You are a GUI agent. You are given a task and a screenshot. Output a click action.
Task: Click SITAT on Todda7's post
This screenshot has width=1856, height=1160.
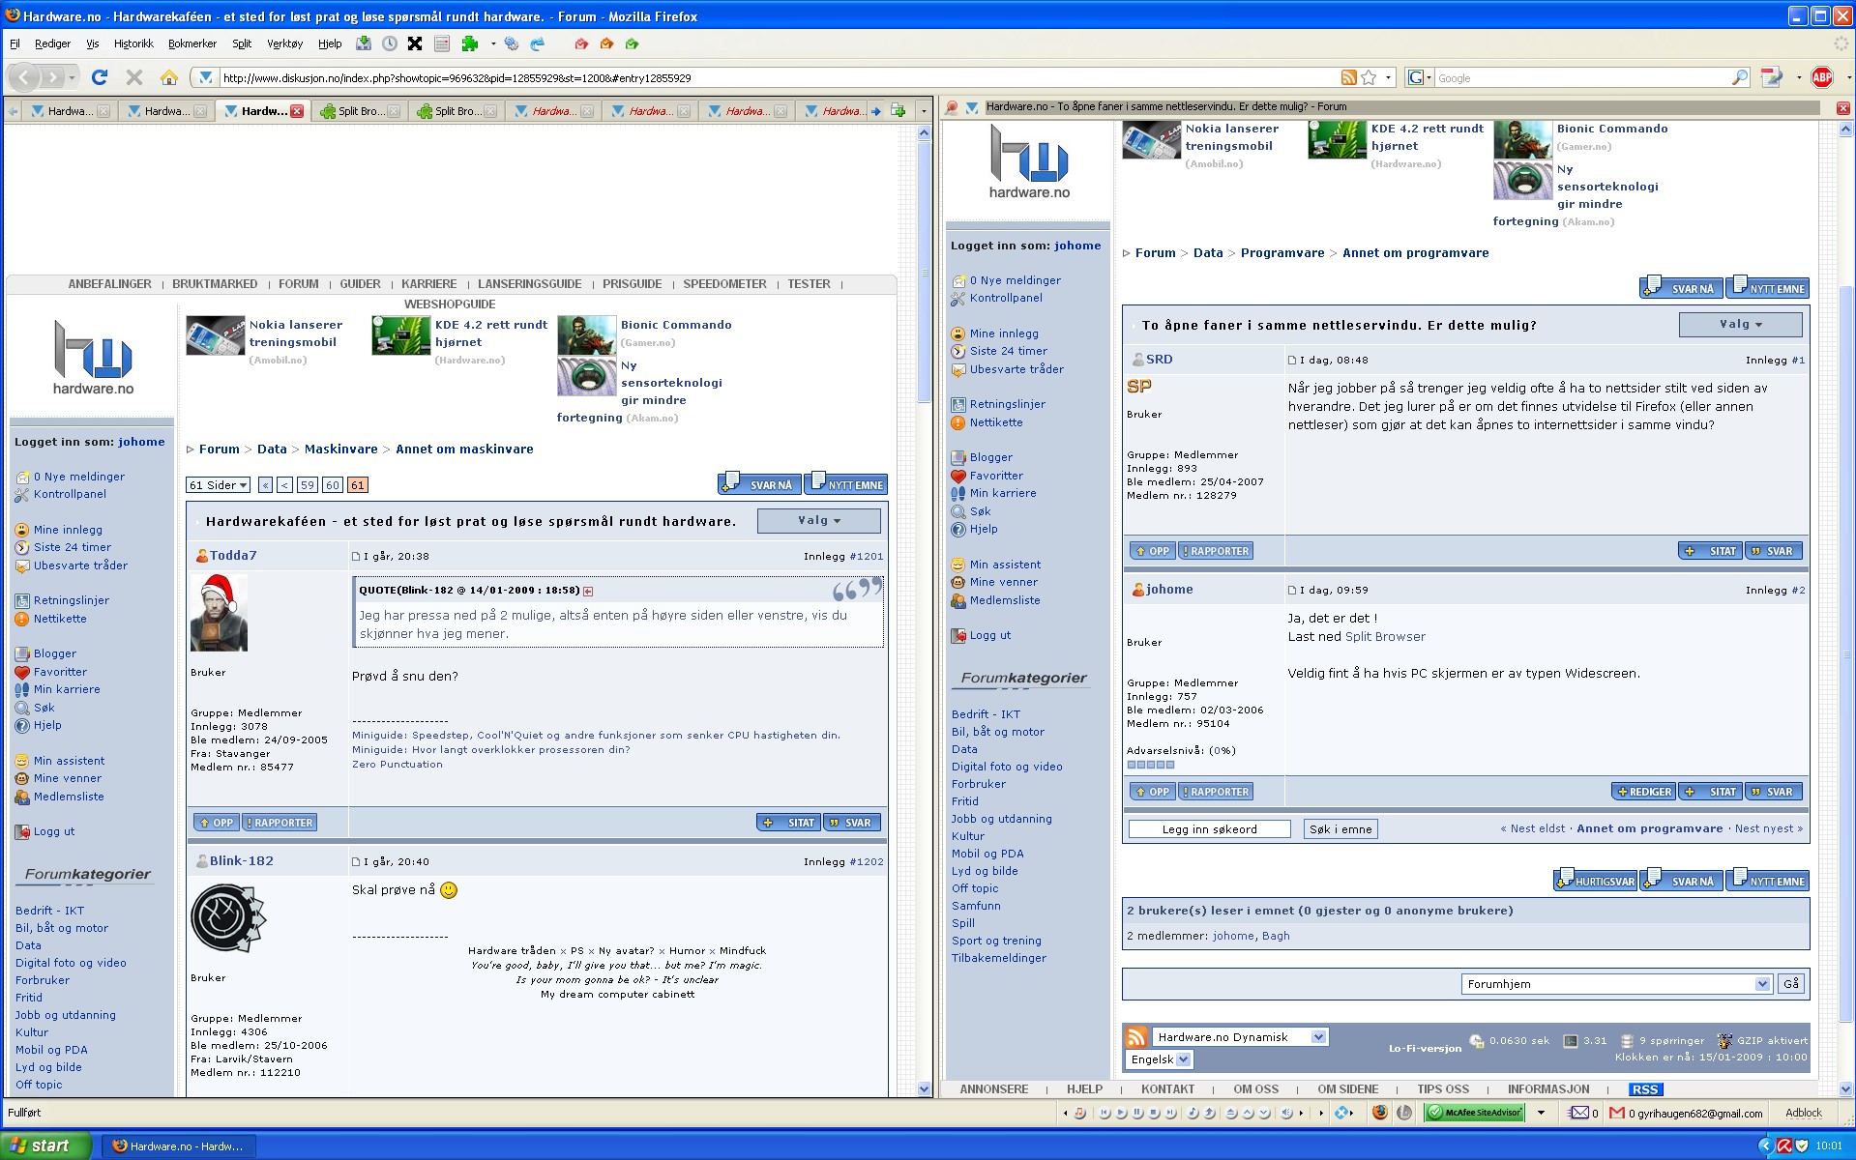click(789, 823)
